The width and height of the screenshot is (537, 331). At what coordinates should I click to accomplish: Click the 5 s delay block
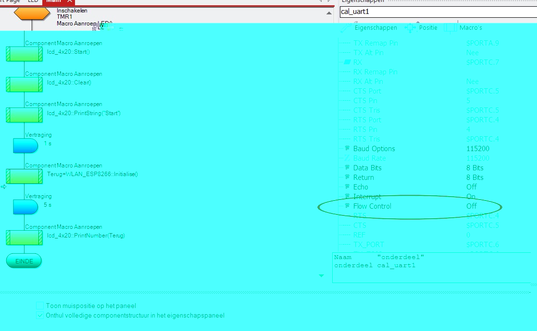pyautogui.click(x=25, y=207)
